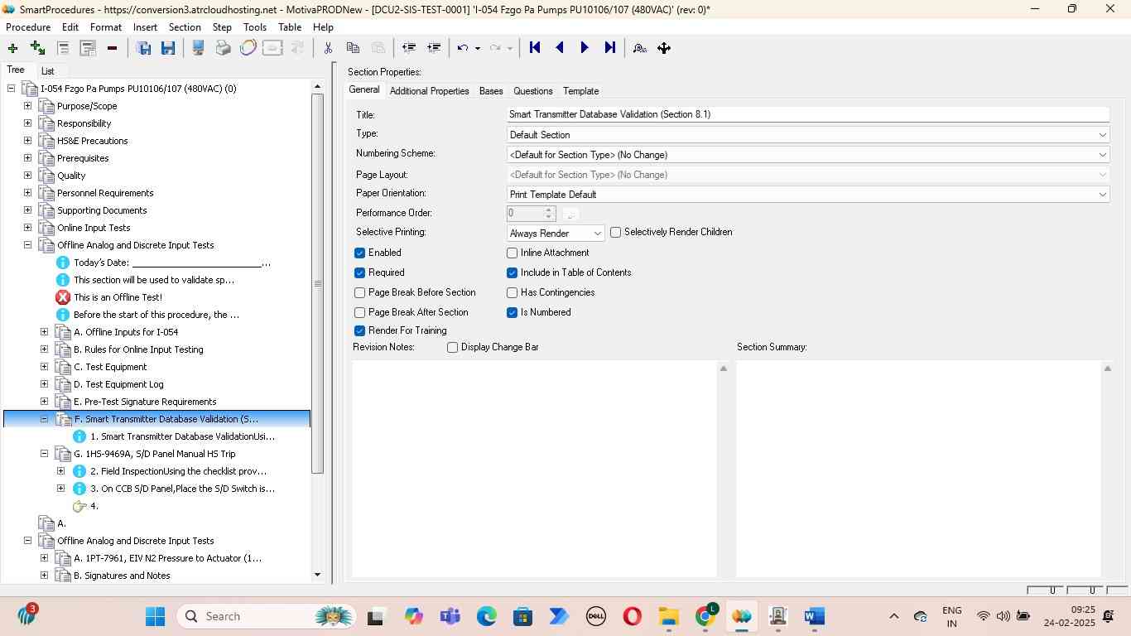Select 'This is an Offline Test!' item
1131x636 pixels.
(118, 297)
